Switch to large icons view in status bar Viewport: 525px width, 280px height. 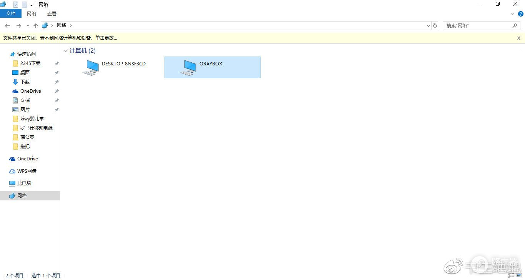pos(519,275)
